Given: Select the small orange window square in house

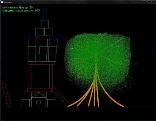Looking at the screenshot, I should click(38, 103).
